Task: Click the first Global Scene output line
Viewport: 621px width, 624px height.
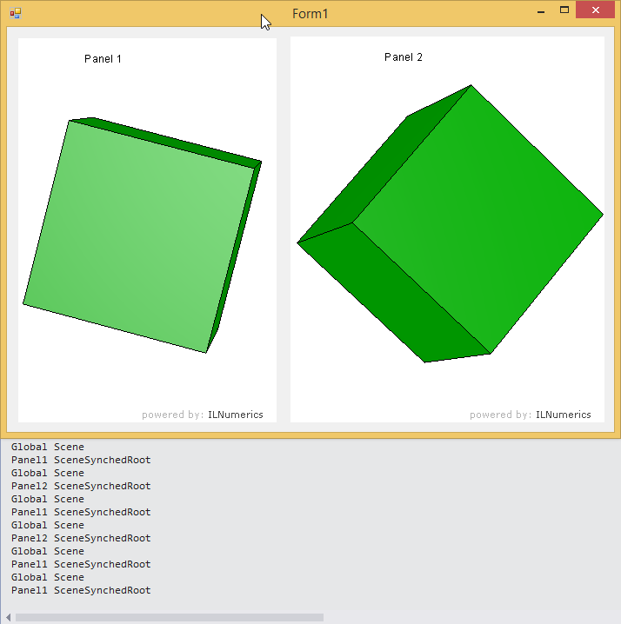Action: click(48, 447)
